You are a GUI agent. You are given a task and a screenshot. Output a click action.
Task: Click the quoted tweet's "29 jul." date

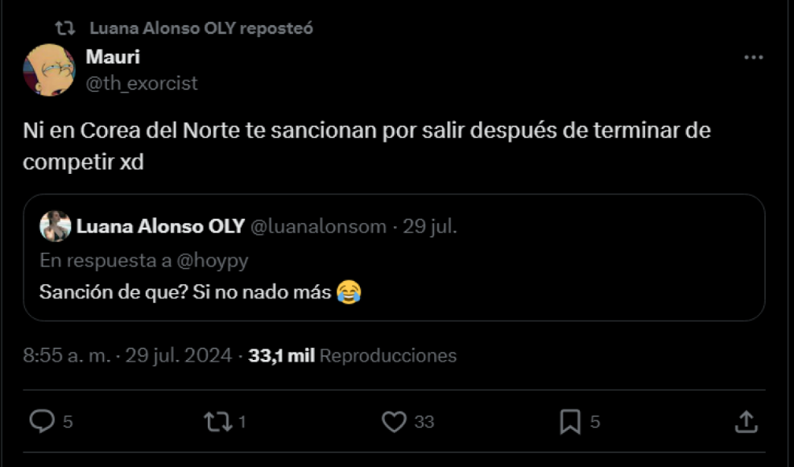[430, 227]
